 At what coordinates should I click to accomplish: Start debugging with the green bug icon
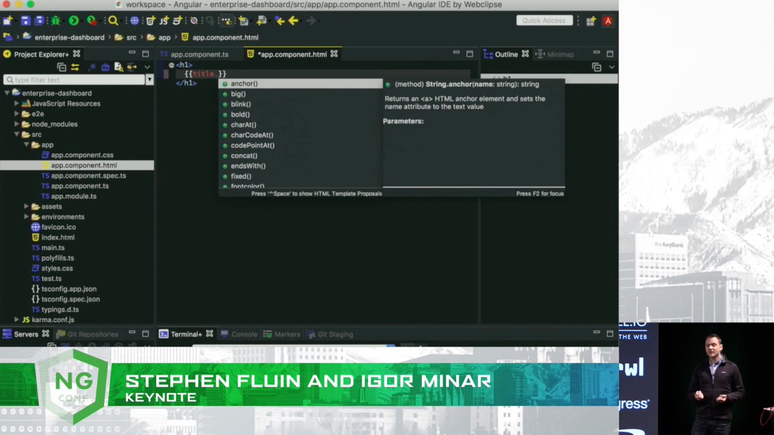pyautogui.click(x=55, y=21)
